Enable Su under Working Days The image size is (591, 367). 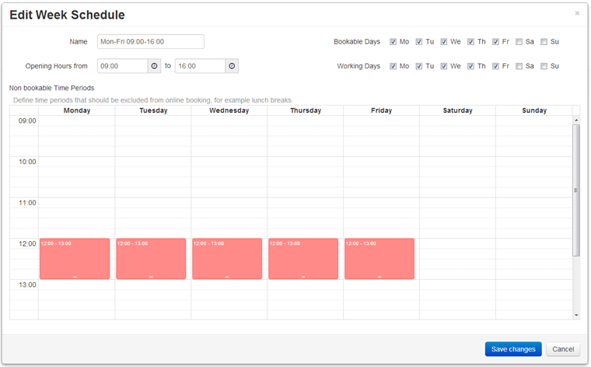[x=544, y=66]
